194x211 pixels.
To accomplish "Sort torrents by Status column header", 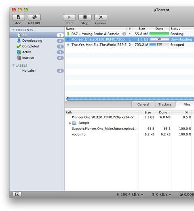I will point(181,29).
